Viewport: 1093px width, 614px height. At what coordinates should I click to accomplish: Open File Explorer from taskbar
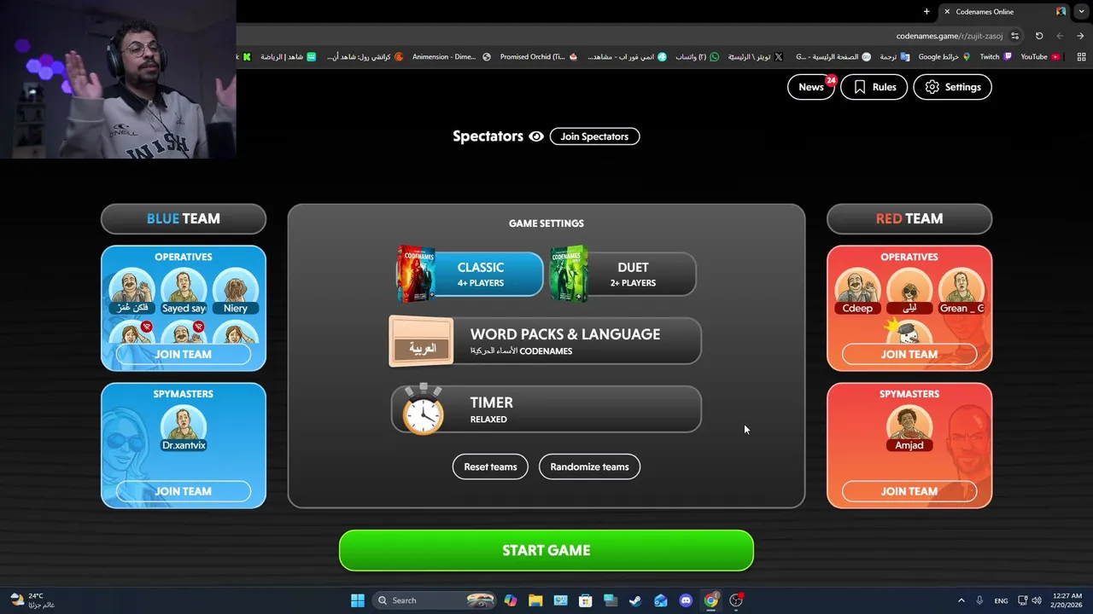tap(535, 600)
